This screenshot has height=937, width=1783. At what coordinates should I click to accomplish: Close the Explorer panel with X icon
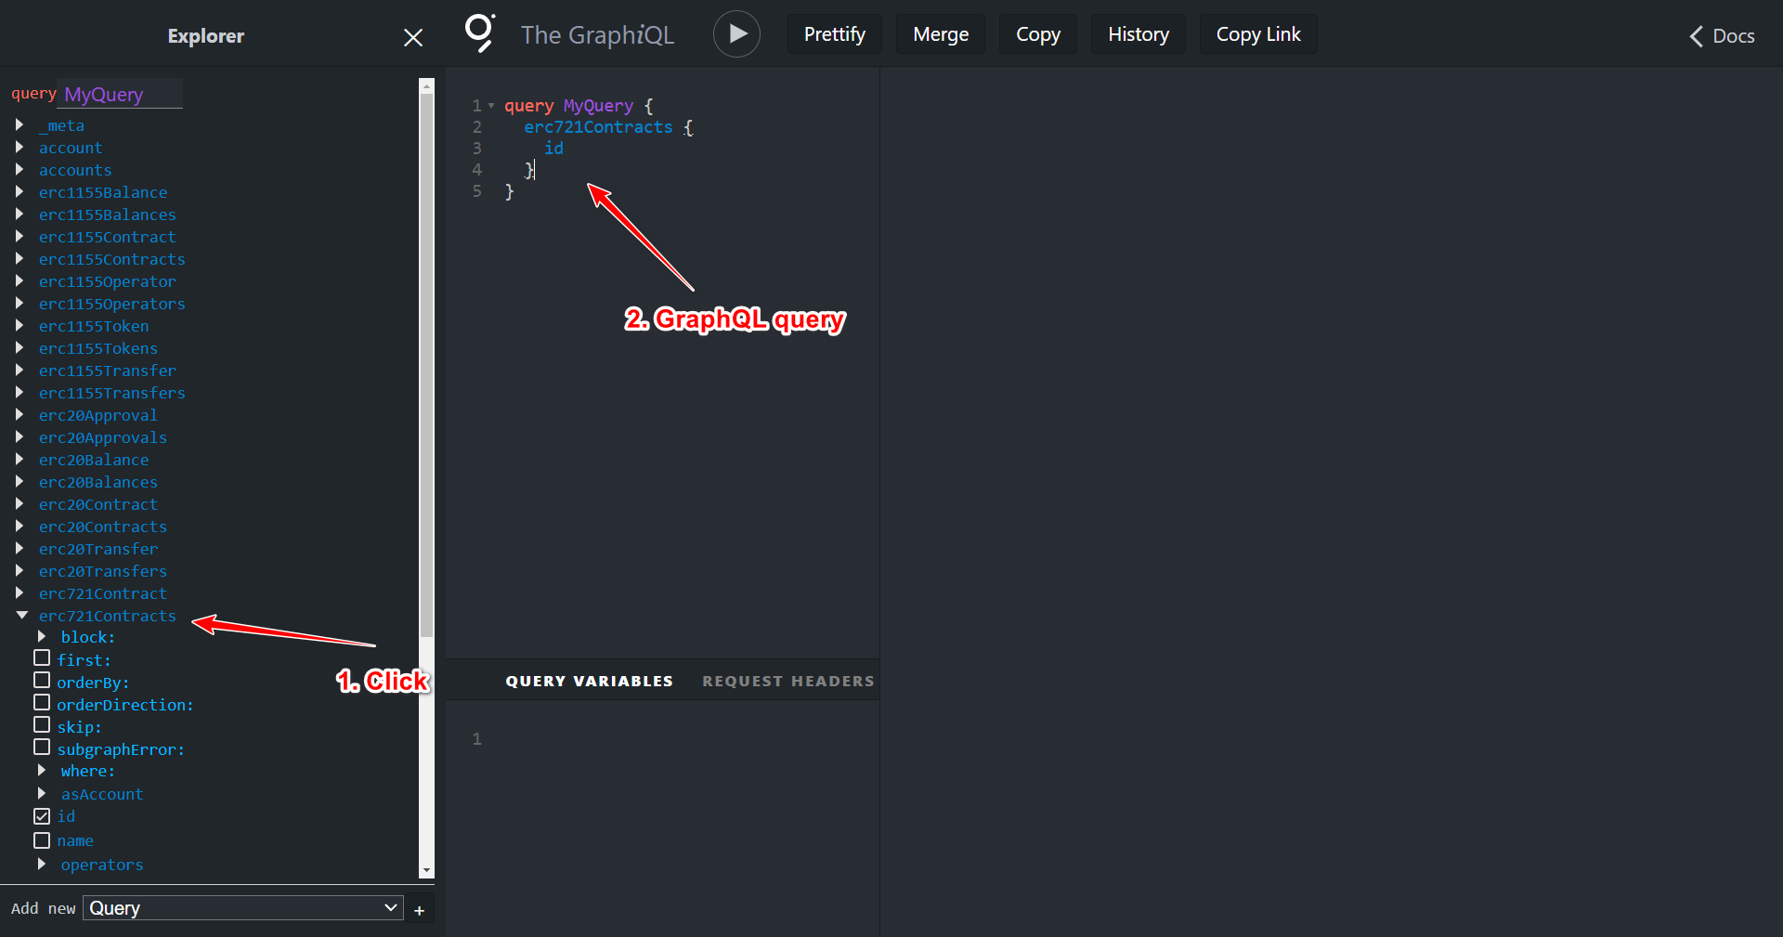(x=413, y=37)
